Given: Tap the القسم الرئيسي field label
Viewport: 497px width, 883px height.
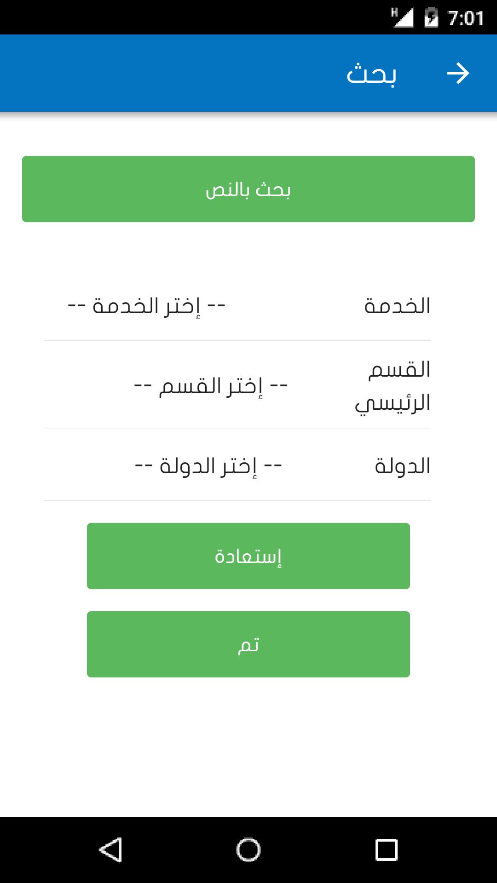Looking at the screenshot, I should [393, 386].
